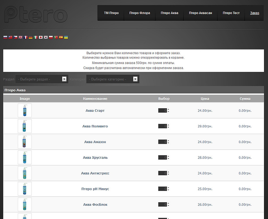Image resolution: width=268 pixels, height=219 pixels.
Task: Open the 'Выберите раздел' dropdown
Action: click(42, 79)
